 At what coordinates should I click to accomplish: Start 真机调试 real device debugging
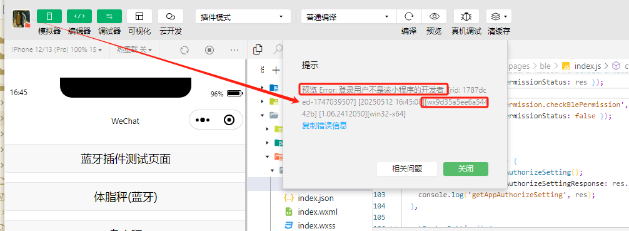(466, 16)
